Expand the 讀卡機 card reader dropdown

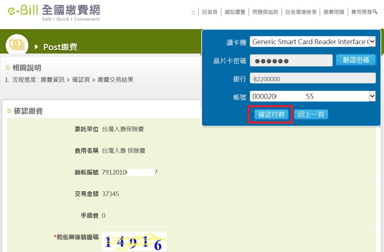click(372, 41)
